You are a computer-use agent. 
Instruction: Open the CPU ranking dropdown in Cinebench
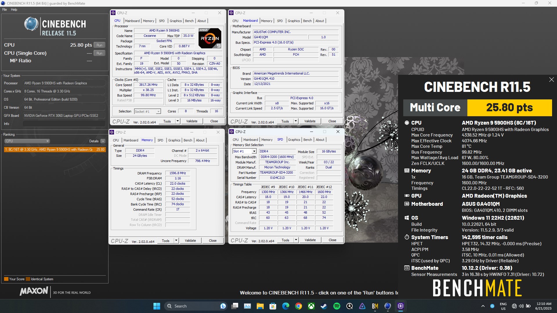pos(27,141)
